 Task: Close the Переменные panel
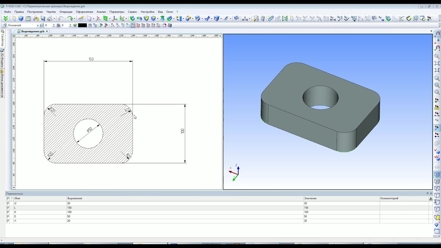431,194
